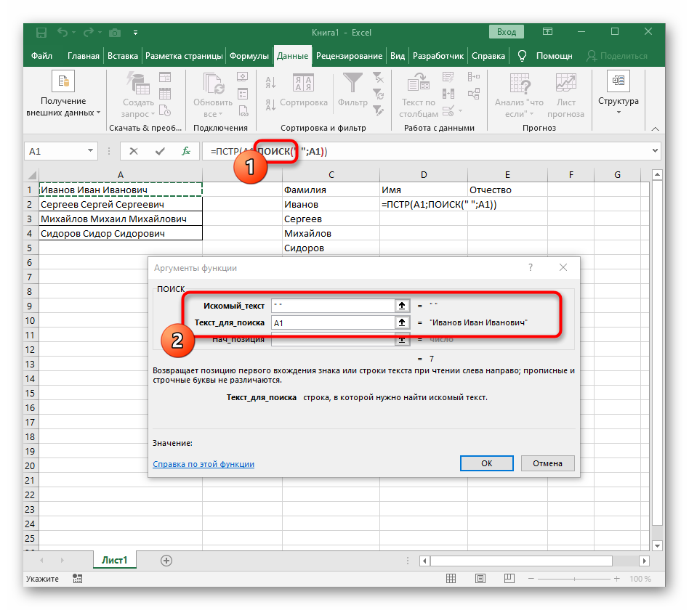Image resolution: width=689 pixels, height=610 pixels.
Task: Click the checkmark enter formula button
Action: tap(160, 151)
